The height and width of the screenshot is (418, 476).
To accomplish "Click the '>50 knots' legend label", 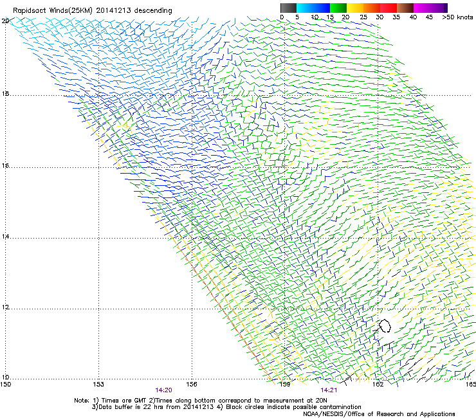I will tap(457, 17).
